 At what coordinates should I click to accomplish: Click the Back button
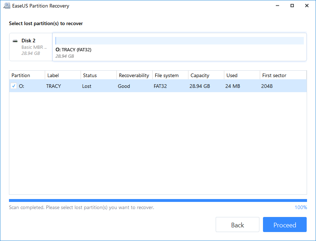[237, 225]
